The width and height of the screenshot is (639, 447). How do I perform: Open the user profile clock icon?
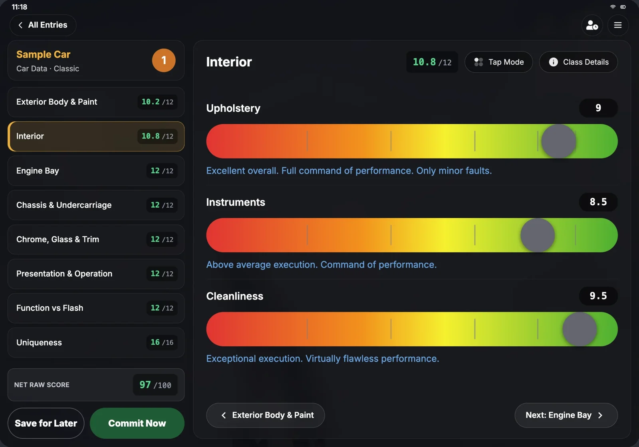point(592,25)
